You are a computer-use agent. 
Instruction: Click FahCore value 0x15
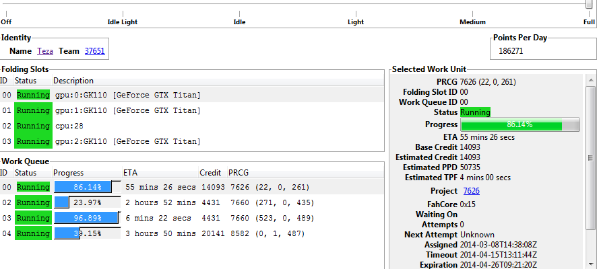(x=468, y=204)
